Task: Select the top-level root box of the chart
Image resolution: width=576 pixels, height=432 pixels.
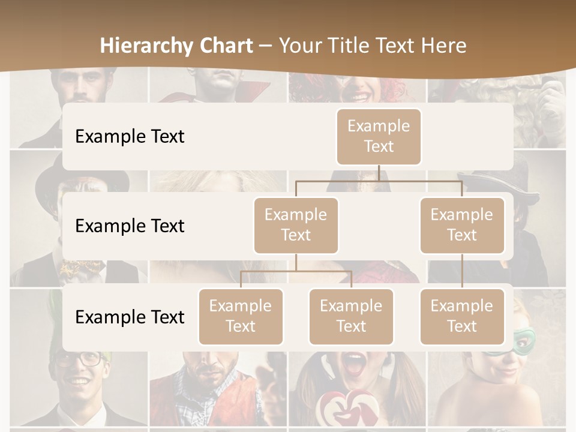Action: (379, 136)
